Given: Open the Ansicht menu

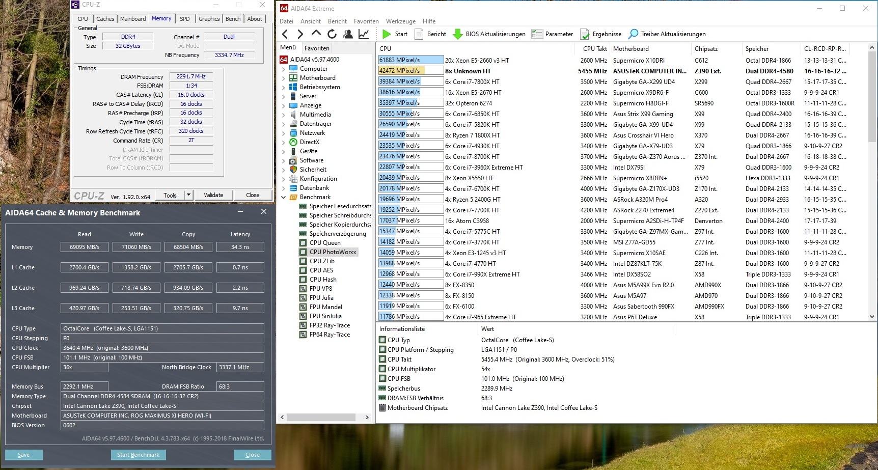Looking at the screenshot, I should 311,21.
